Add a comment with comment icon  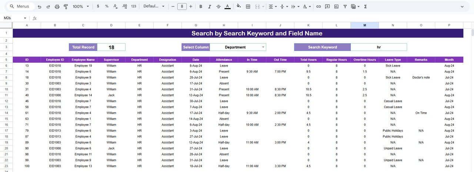[327, 6]
